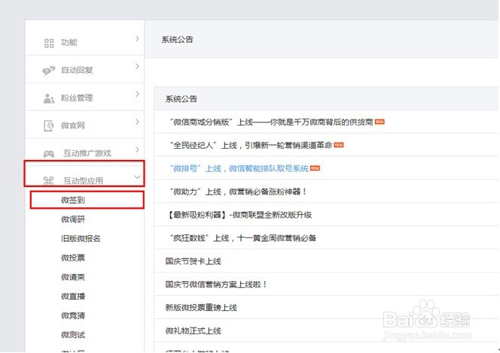Viewport: 500px width, 353px height.
Task: Open the 新版微投票重磅上线 announcement
Action: (201, 307)
